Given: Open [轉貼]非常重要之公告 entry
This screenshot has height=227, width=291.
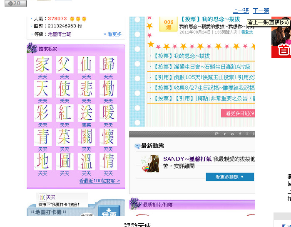Looking at the screenshot, I should (x=204, y=98).
